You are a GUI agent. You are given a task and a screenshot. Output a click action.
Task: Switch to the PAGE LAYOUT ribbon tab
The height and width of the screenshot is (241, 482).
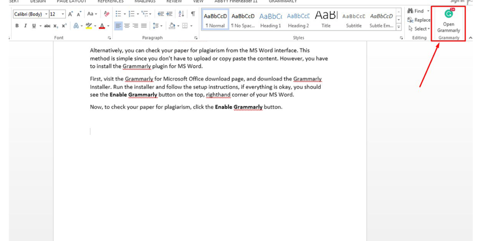(x=72, y=1)
